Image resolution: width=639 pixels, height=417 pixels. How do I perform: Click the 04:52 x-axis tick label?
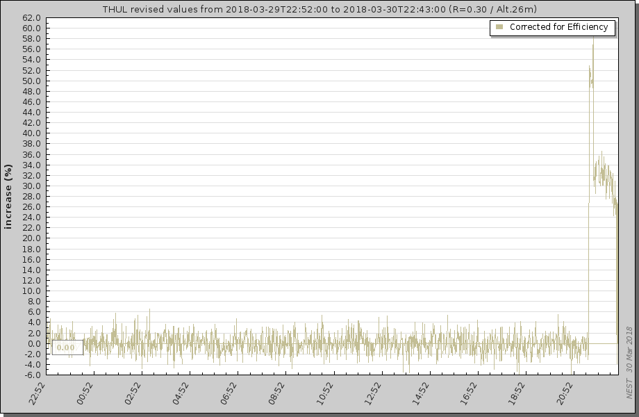click(x=181, y=393)
